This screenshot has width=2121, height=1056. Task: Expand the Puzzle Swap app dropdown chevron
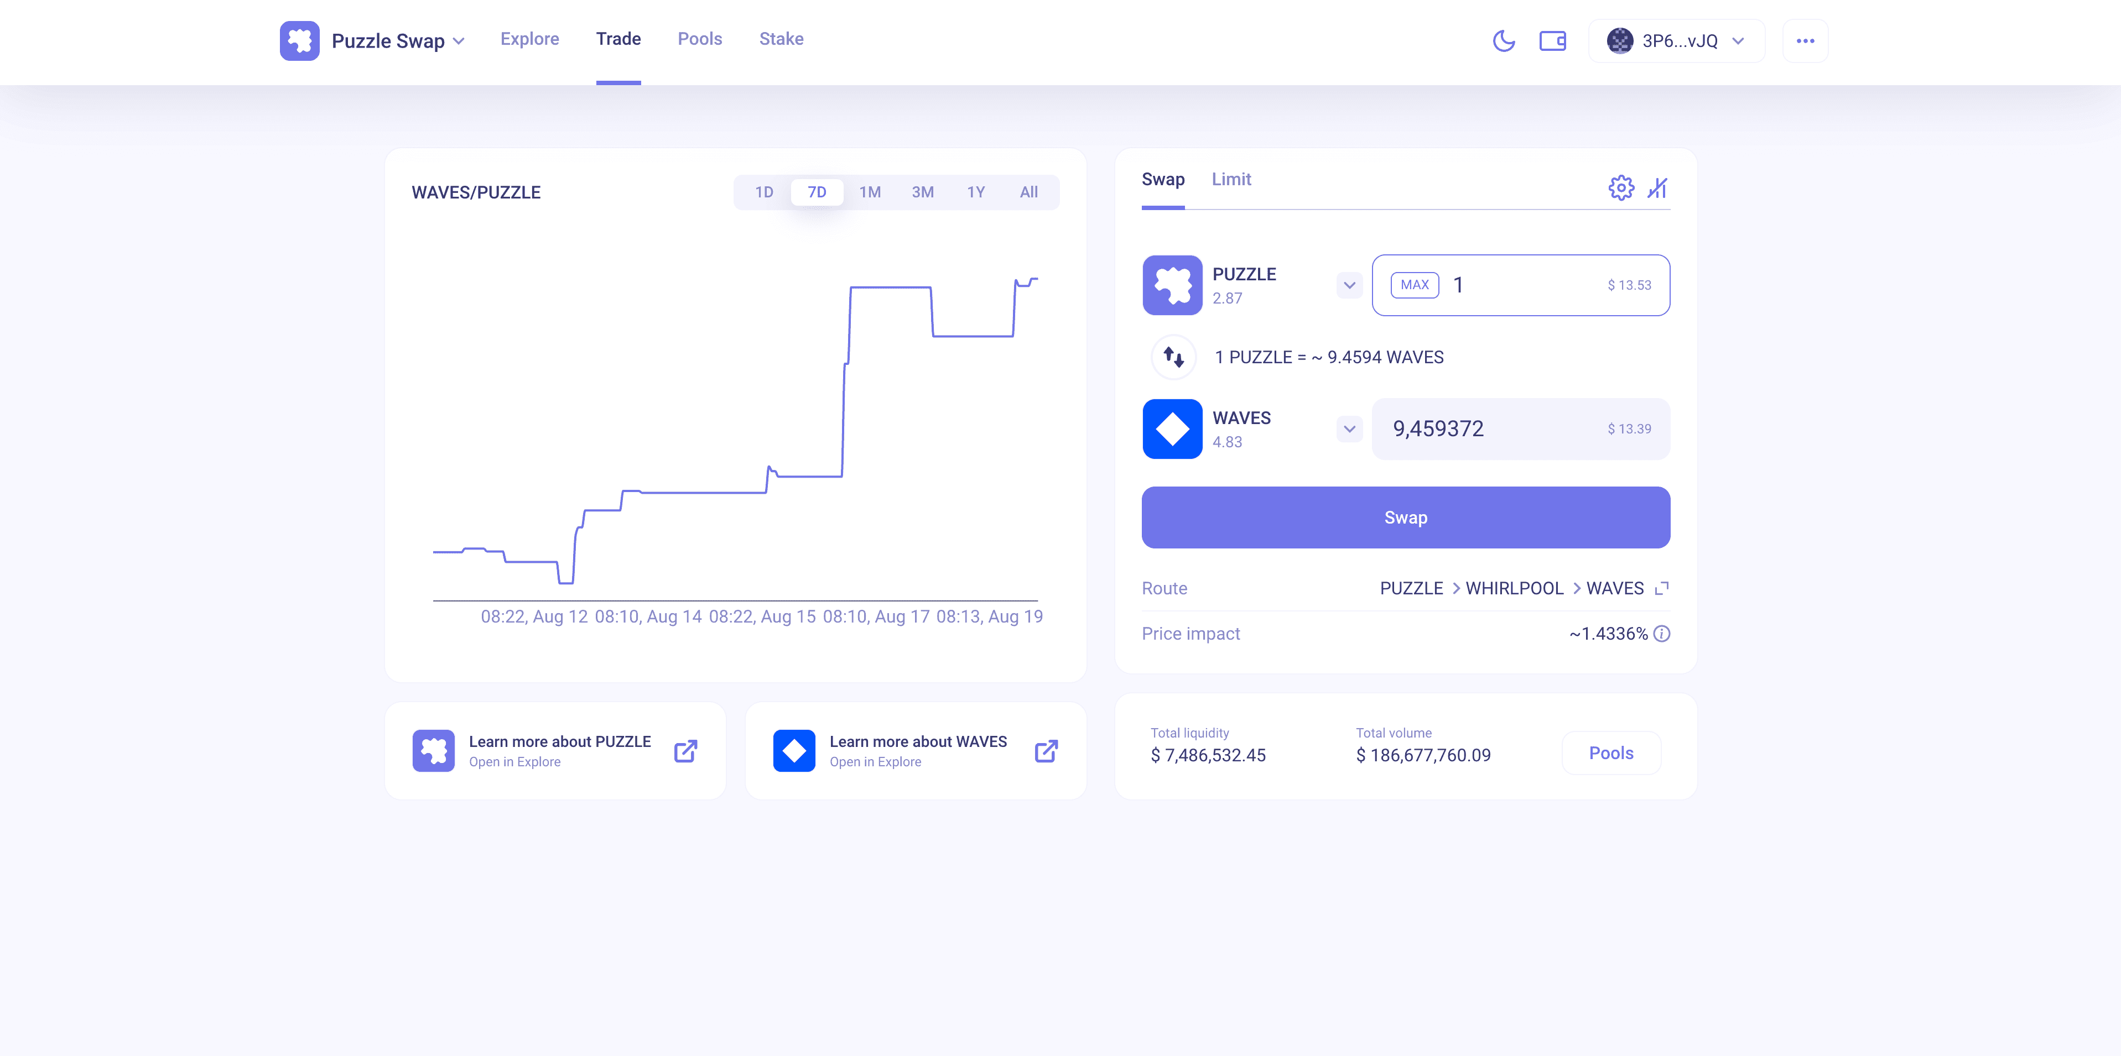(x=459, y=41)
